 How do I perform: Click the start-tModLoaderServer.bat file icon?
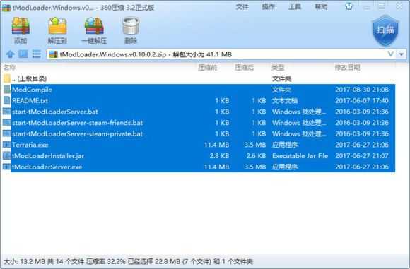7,112
